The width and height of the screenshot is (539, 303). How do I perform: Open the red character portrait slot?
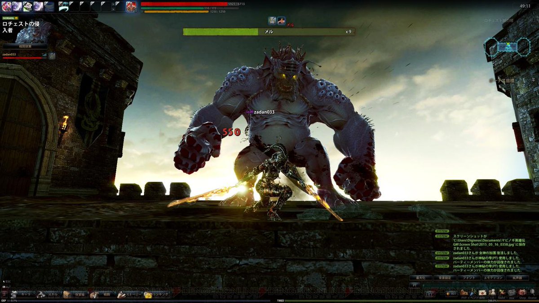(x=131, y=6)
